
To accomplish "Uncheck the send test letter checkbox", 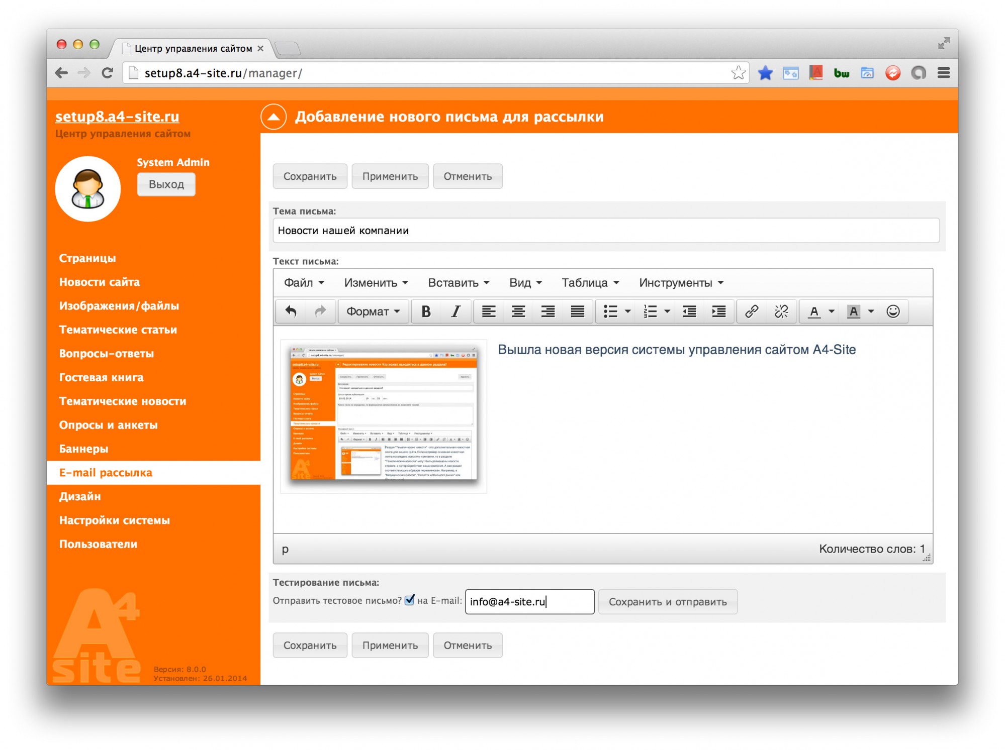I will click(410, 600).
